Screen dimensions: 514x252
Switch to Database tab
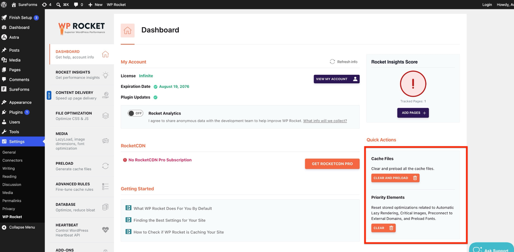pos(82,207)
